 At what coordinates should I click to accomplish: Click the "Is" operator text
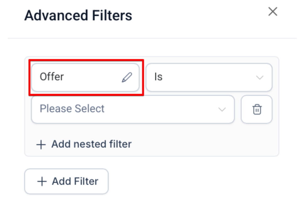pyautogui.click(x=158, y=77)
